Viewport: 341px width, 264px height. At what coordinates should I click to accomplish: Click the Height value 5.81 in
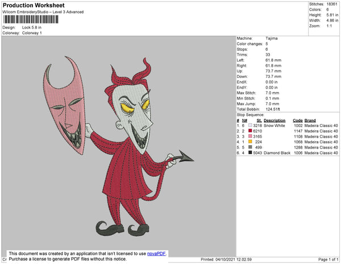point(332,15)
